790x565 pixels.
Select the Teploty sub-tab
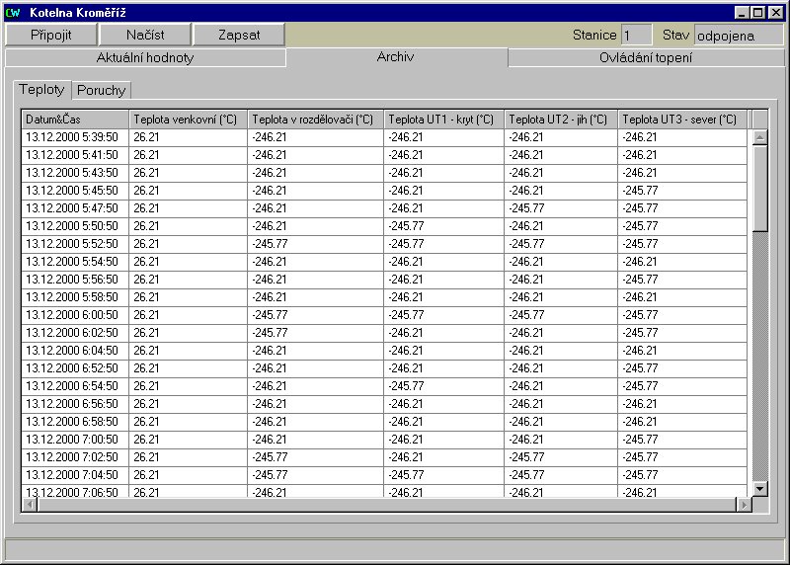tap(42, 90)
